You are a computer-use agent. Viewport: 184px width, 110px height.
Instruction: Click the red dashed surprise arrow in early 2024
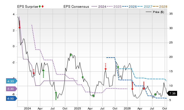pos(34,72)
